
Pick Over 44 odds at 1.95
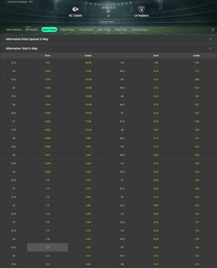(x=156, y=63)
